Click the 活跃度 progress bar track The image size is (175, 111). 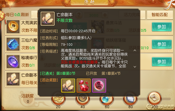[x=103, y=99]
